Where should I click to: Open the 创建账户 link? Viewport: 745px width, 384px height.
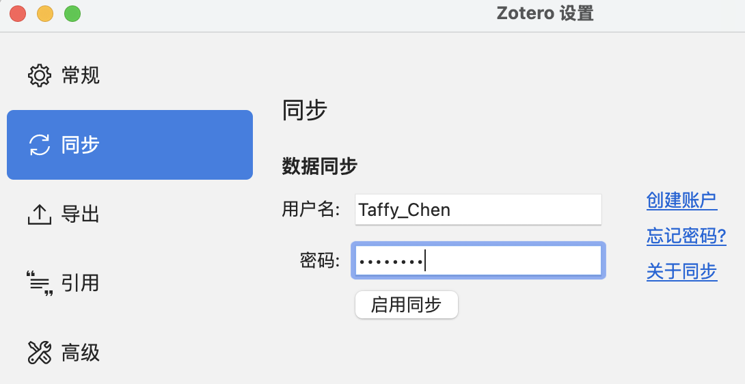pos(681,200)
